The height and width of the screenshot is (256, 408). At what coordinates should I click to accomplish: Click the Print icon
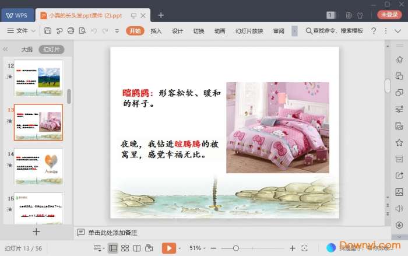click(71, 31)
